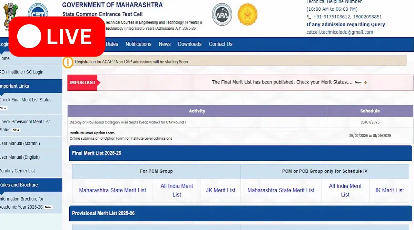Screen dimensions: 414x230
Task: Click the ACAP / Non-CAP registration notice
Action: point(131,62)
